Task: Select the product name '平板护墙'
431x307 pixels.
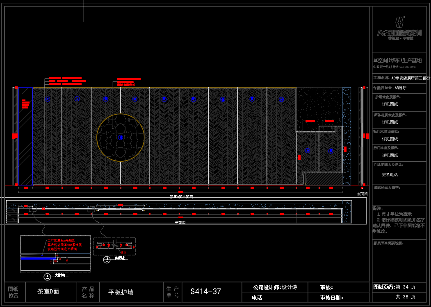Action: click(121, 292)
